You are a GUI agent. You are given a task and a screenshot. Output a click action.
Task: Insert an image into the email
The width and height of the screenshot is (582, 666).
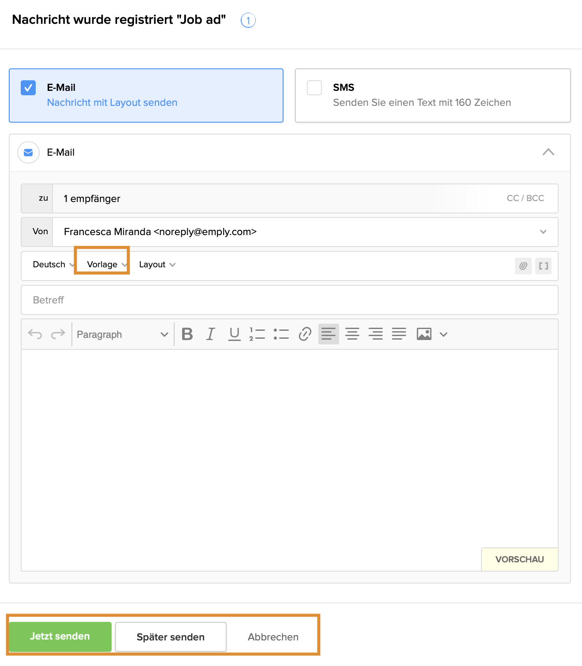coord(424,334)
